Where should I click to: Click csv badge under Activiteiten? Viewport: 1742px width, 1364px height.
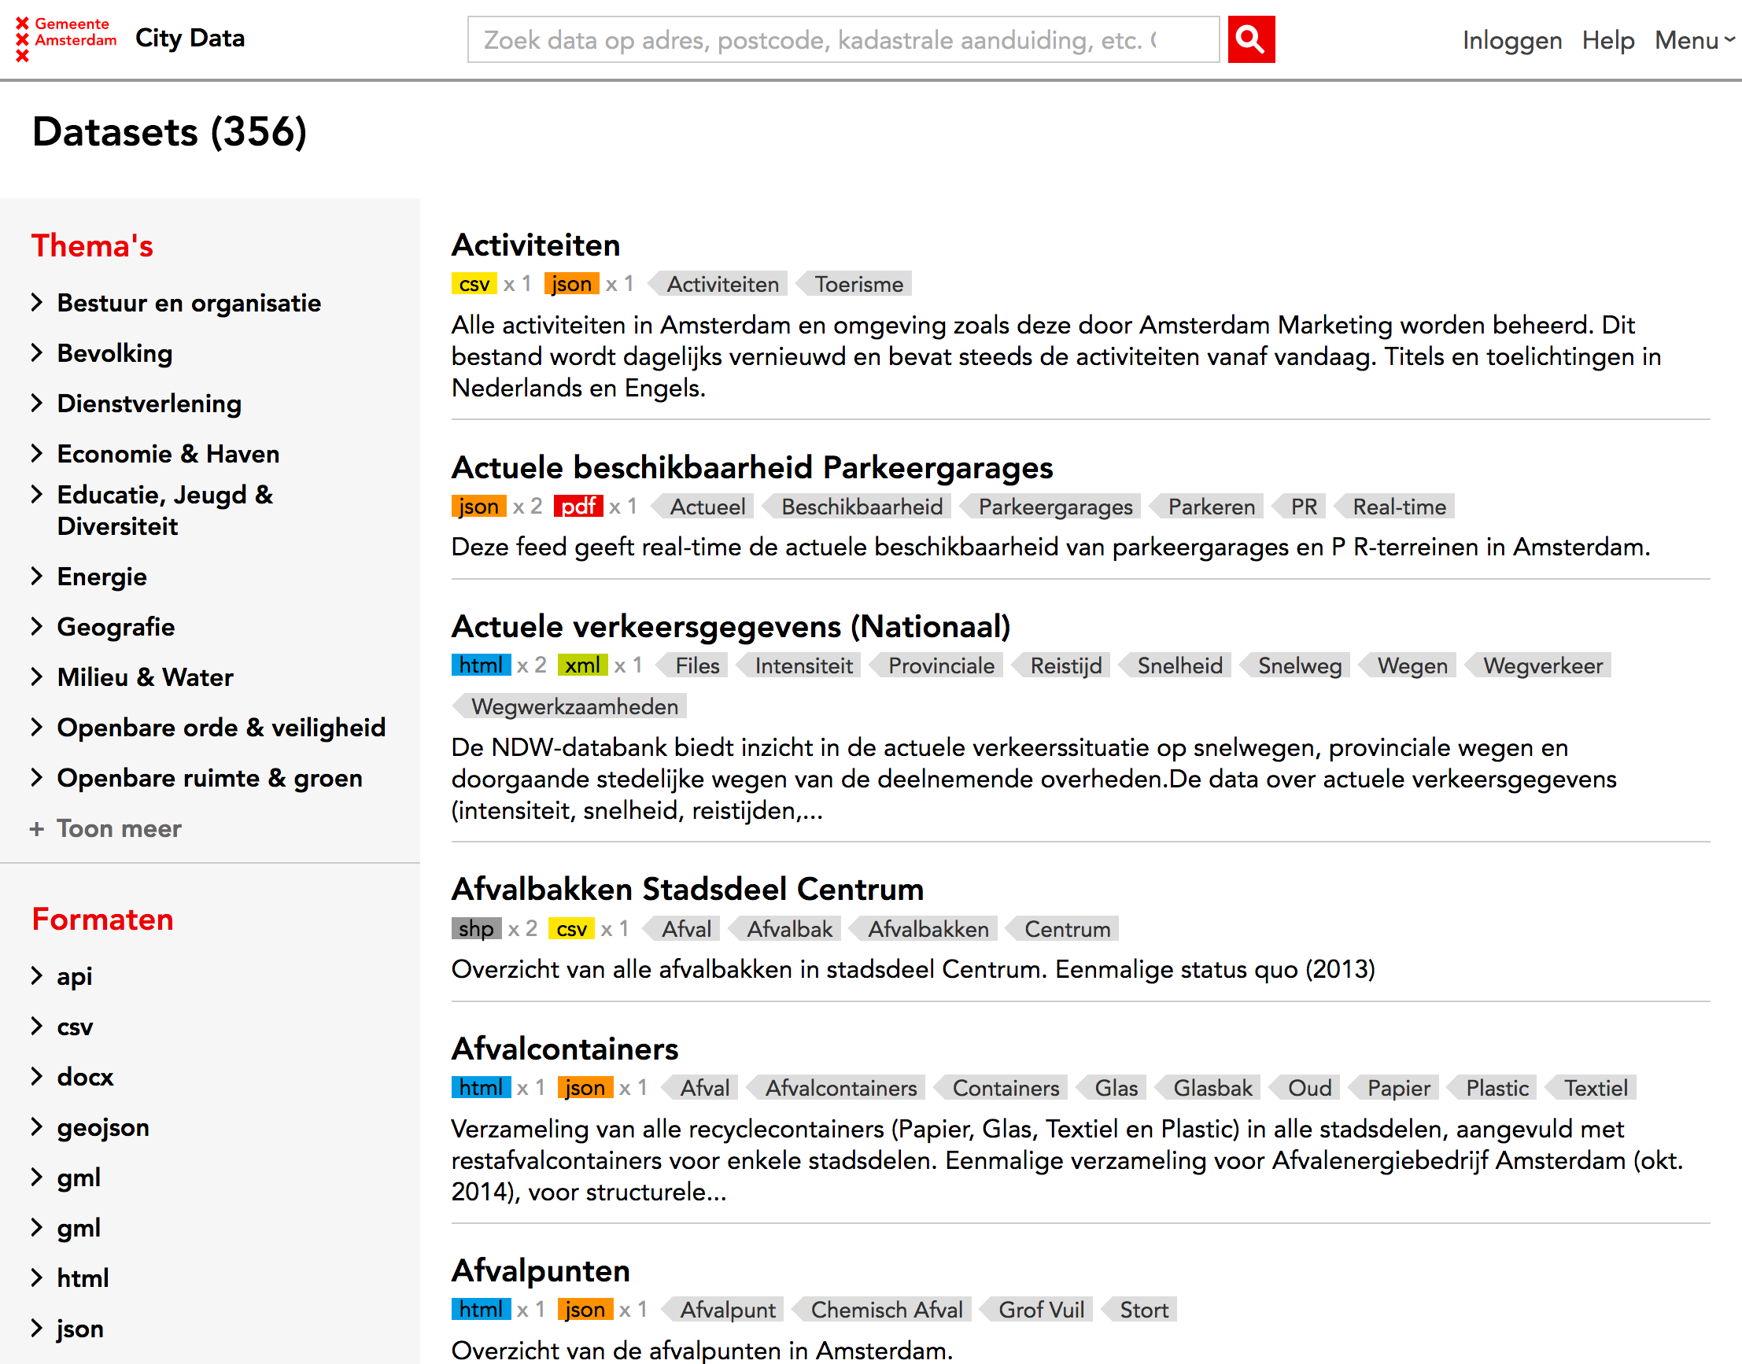point(474,283)
